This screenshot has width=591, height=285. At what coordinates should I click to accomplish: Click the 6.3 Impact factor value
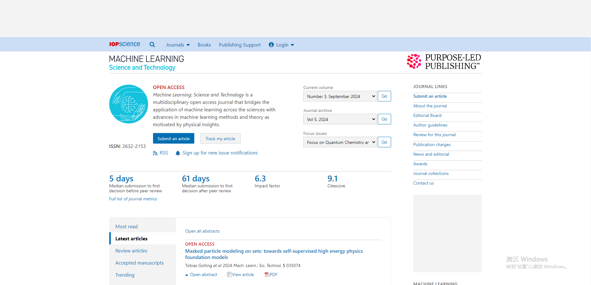click(x=260, y=179)
